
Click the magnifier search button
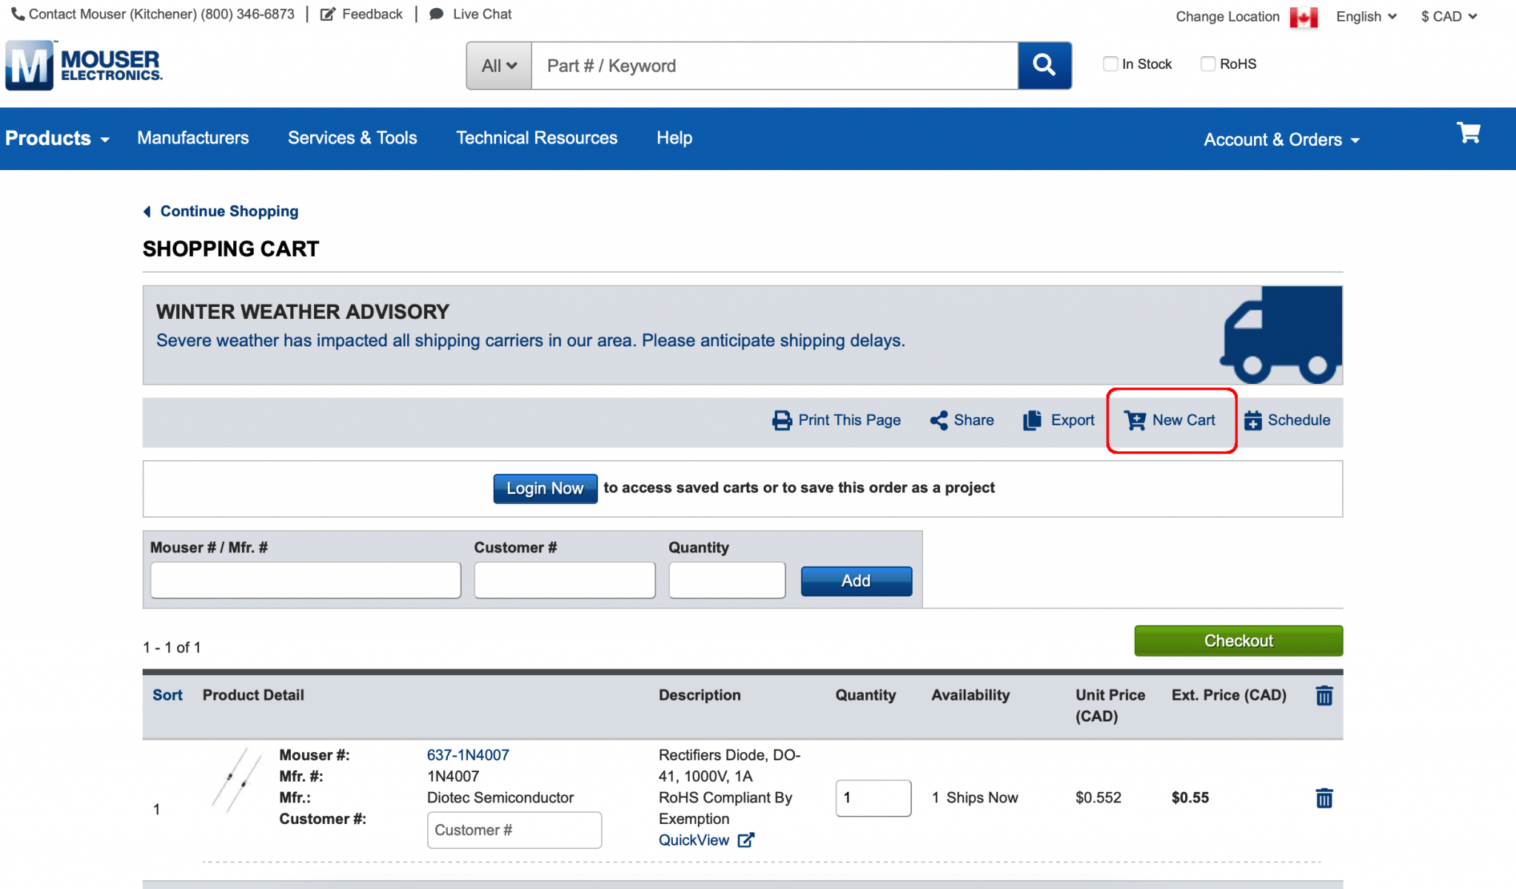click(x=1044, y=65)
